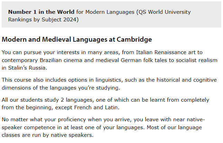Click 'Rankings by Subject 2024)' in the grey banner
This screenshot has height=143, width=223.
(43, 20)
